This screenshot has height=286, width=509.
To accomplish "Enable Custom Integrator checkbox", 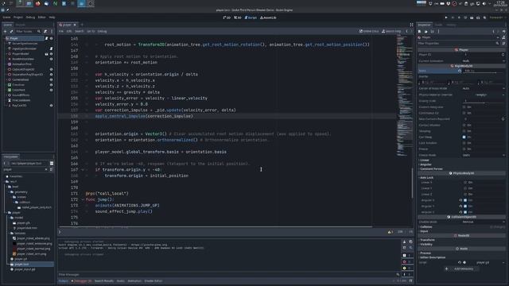I will click(464, 107).
